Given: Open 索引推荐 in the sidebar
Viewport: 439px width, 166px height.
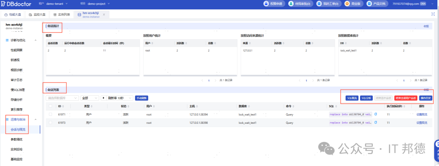Looking at the screenshot, I should 17,109.
